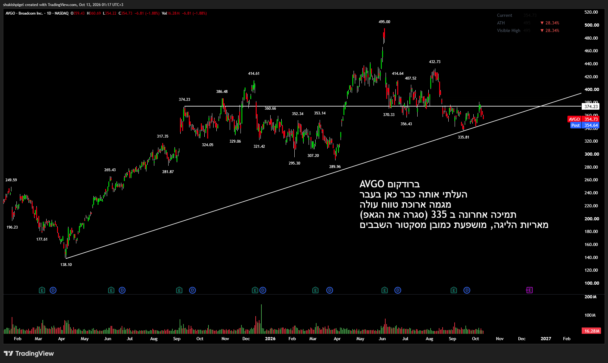This screenshot has width=608, height=363.
Task: Open the dividend D marker before April 2026
Action: pos(330,290)
